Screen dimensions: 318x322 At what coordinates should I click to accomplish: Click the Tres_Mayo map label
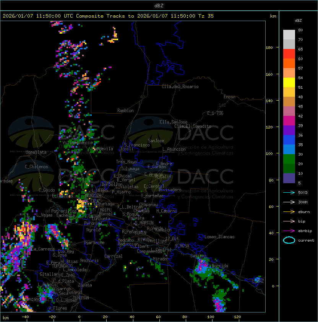[x=126, y=162]
